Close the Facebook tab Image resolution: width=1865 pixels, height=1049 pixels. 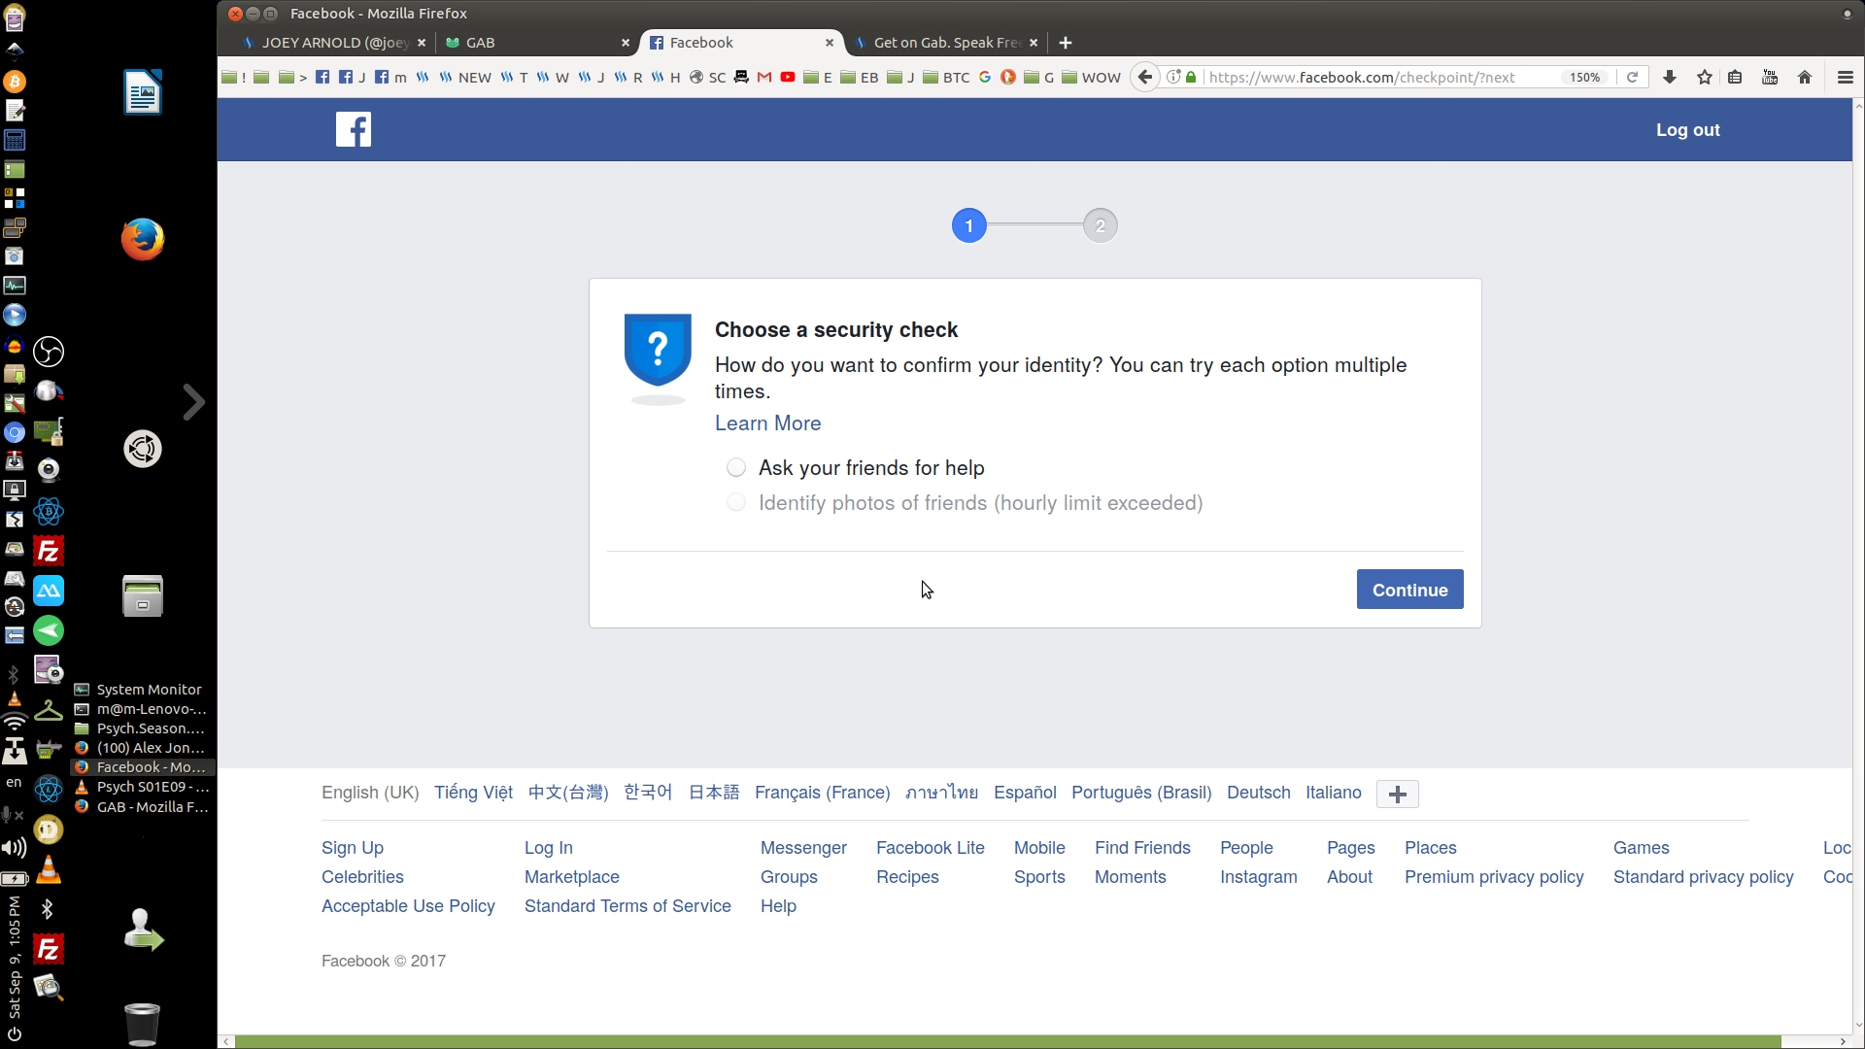point(830,43)
